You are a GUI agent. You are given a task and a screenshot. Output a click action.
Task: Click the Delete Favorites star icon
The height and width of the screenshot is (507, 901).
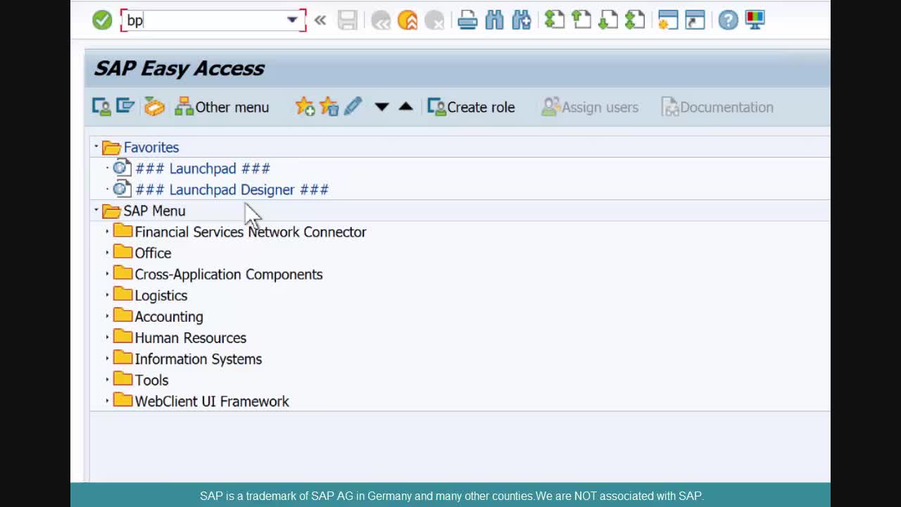pyautogui.click(x=329, y=107)
